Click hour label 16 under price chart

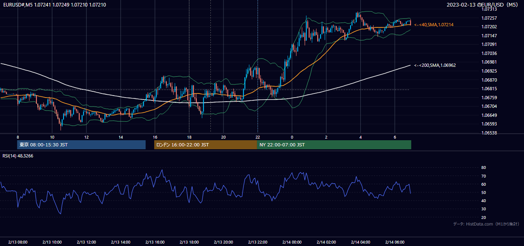click(155, 137)
